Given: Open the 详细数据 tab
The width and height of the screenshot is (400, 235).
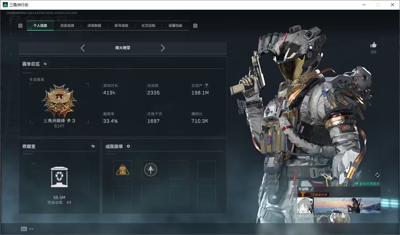Looking at the screenshot, I should tap(94, 26).
